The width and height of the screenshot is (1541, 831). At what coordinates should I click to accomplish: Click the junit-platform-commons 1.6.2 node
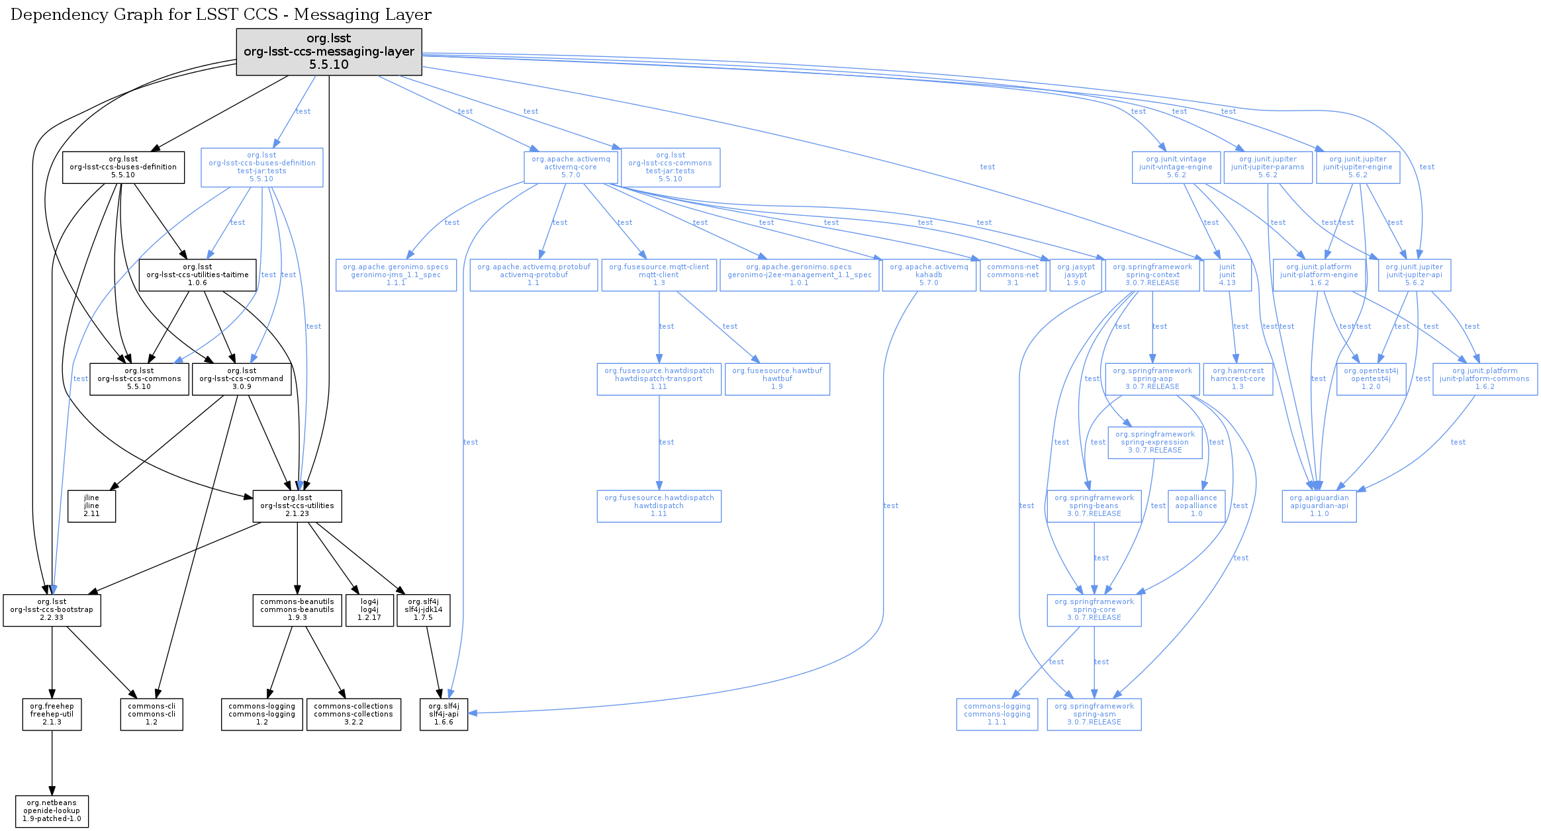[x=1484, y=379]
